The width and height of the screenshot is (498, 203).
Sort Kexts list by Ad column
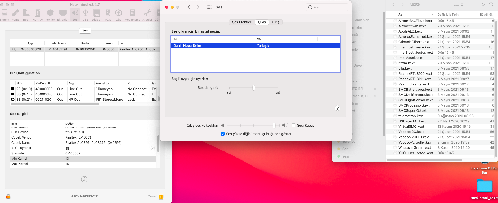click(411, 15)
